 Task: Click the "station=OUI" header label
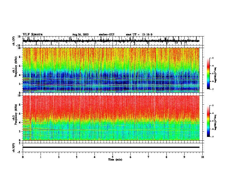click(107, 35)
